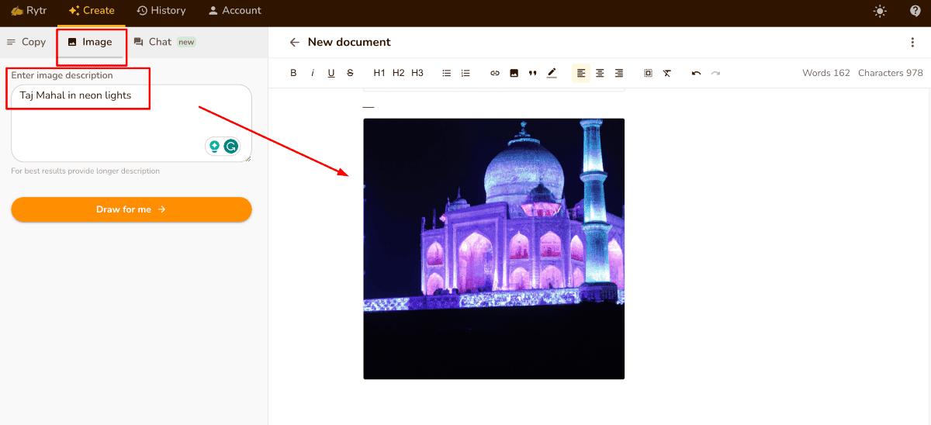This screenshot has height=425, width=931.
Task: Click the insert image toolbar icon
Action: coord(514,73)
